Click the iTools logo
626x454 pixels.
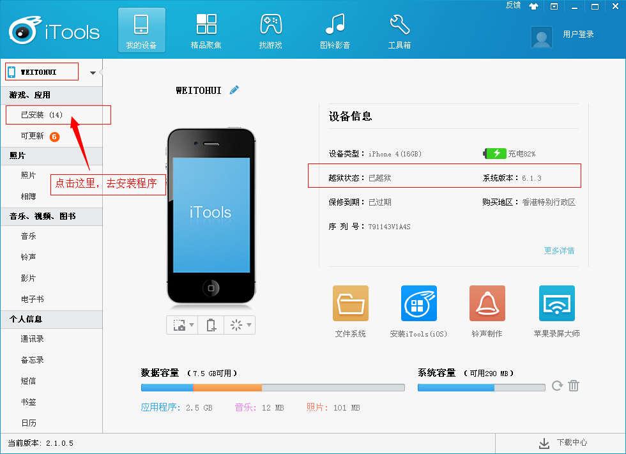54,31
